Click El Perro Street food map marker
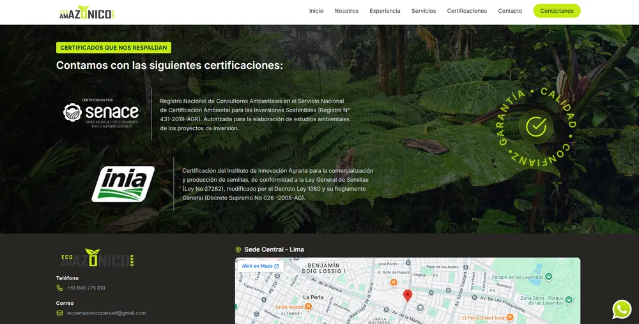Image resolution: width=639 pixels, height=324 pixels. tap(509, 318)
